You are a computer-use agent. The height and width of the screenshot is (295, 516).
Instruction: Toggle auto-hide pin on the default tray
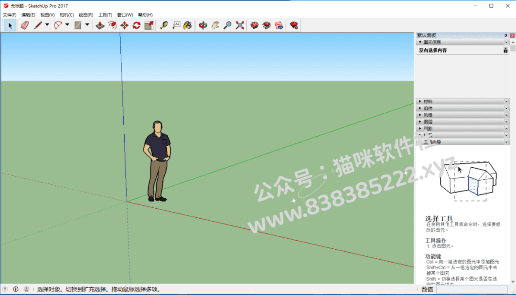pyautogui.click(x=506, y=35)
